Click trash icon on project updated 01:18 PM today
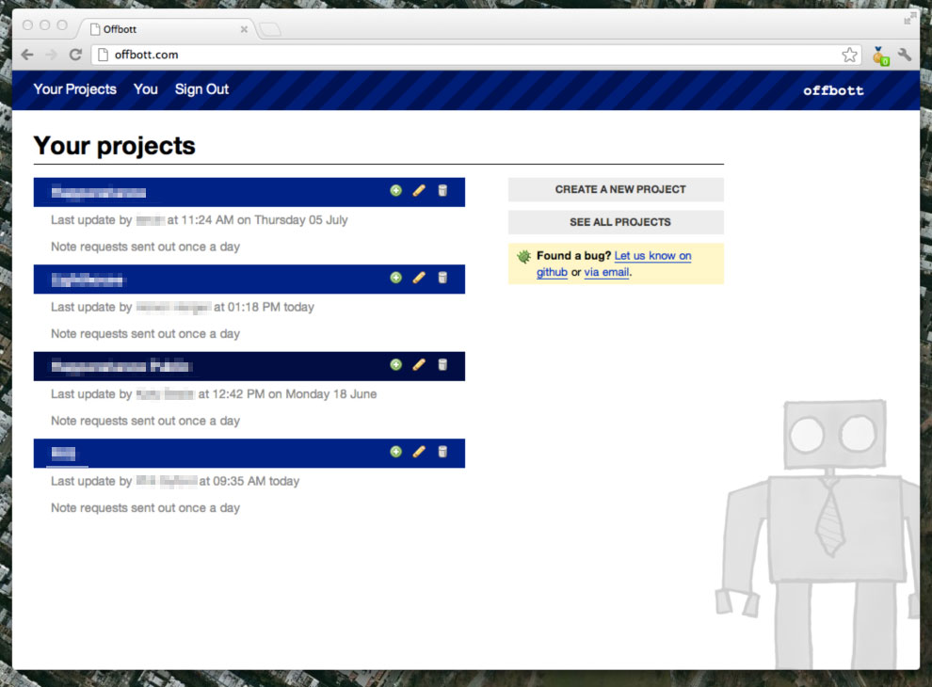 pos(442,278)
